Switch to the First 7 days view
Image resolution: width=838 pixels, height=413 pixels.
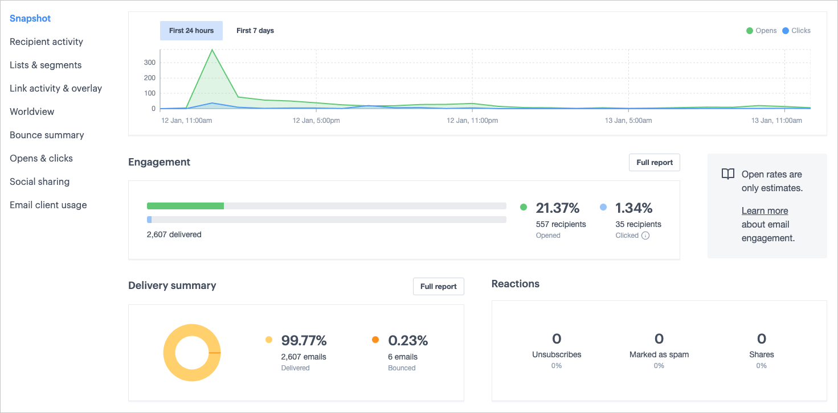point(255,30)
